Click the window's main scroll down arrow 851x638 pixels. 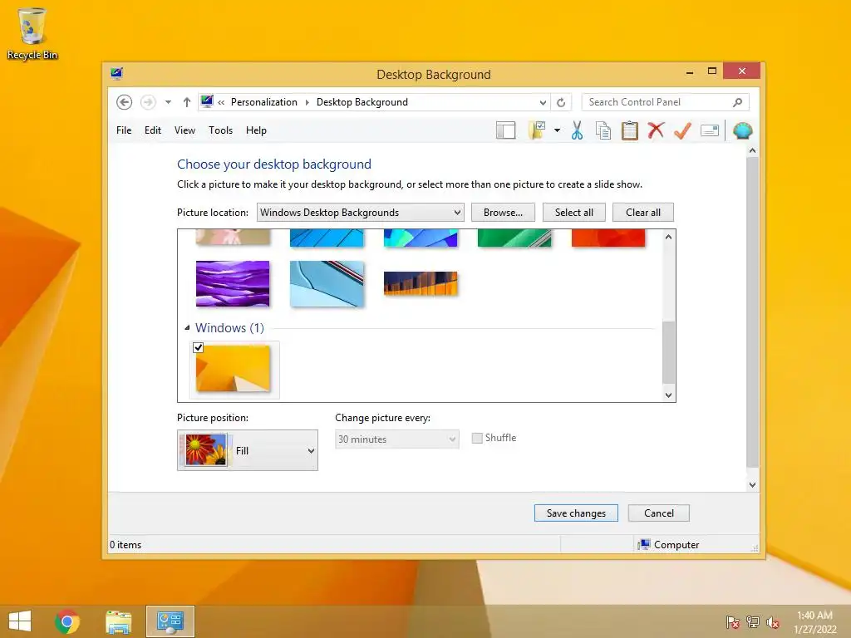[752, 484]
